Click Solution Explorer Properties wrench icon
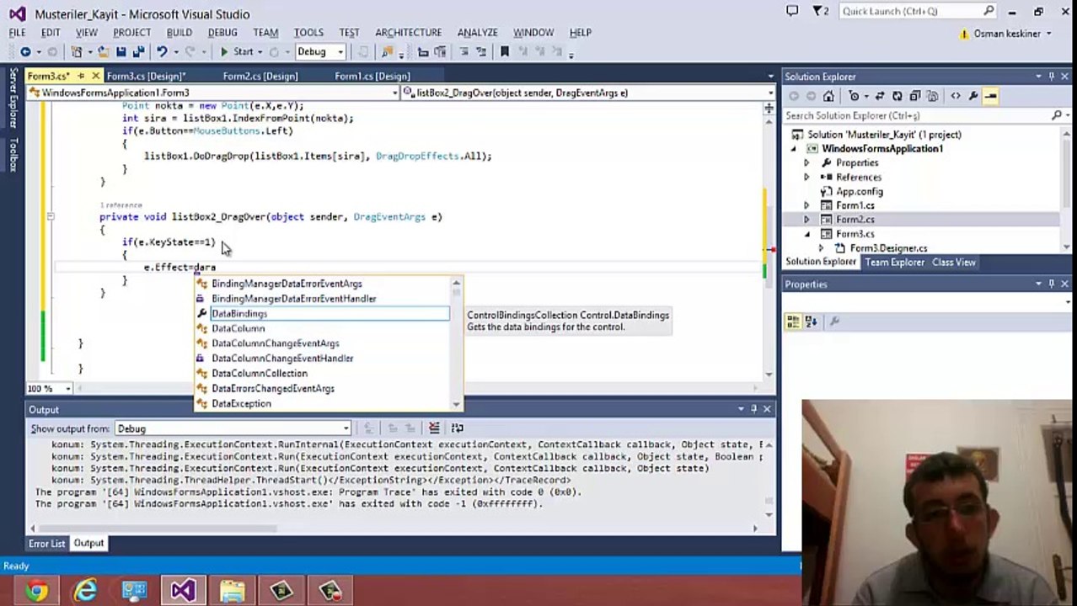The width and height of the screenshot is (1077, 606). point(973,96)
